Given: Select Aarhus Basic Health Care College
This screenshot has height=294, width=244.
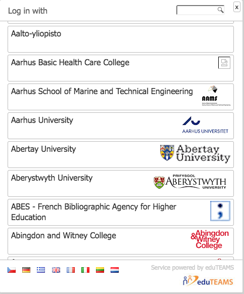Looking at the screenshot, I should point(121,68).
